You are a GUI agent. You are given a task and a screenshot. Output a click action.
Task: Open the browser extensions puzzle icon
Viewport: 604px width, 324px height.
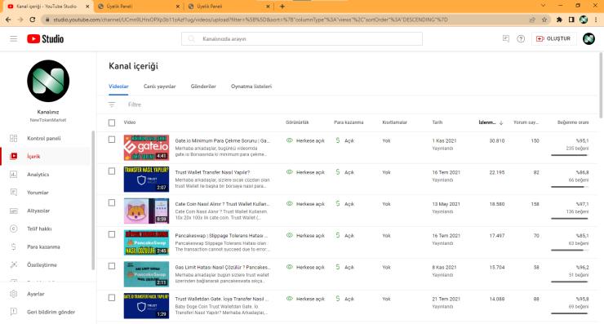click(x=559, y=20)
